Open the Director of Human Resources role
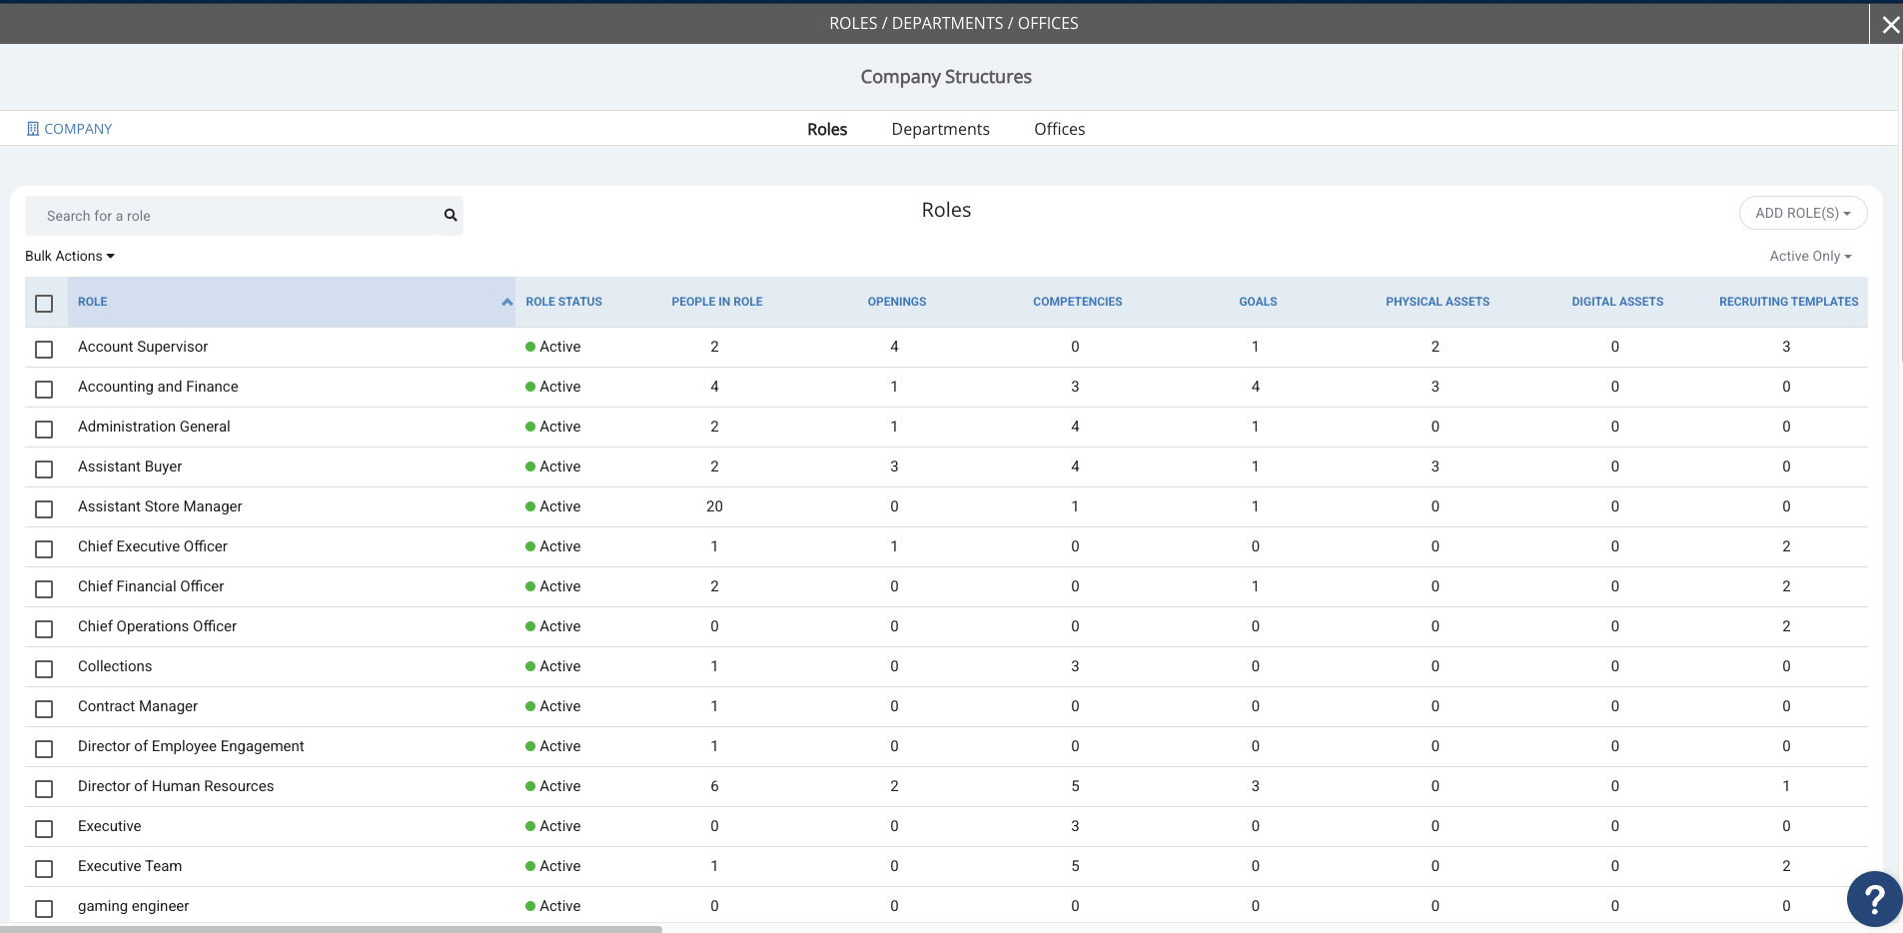Screen dimensions: 1903x933 click(176, 786)
